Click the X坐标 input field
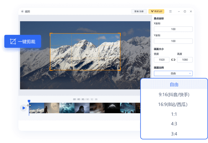Viewport: 208px width, 143px height. tap(173, 29)
